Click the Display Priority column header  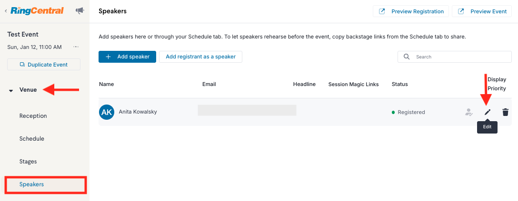tap(497, 84)
